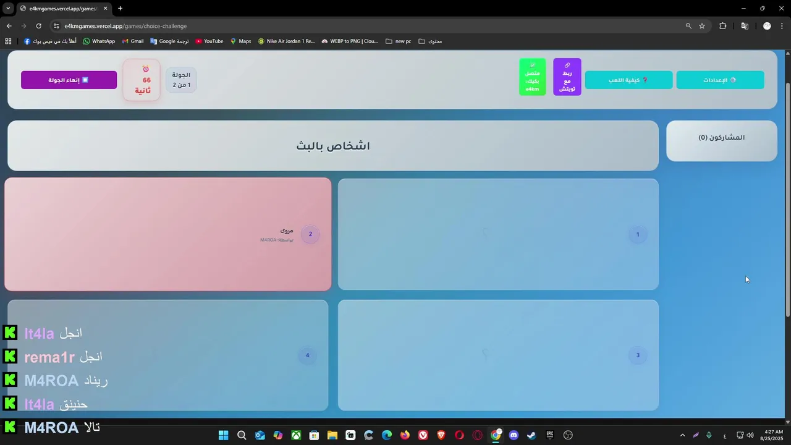Open Windows taskbar search

[242, 435]
